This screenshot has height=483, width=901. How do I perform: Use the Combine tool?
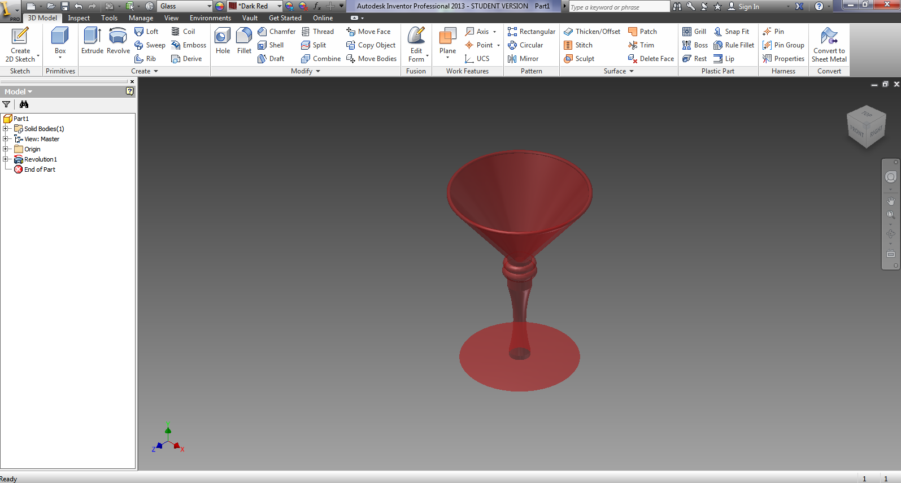321,59
